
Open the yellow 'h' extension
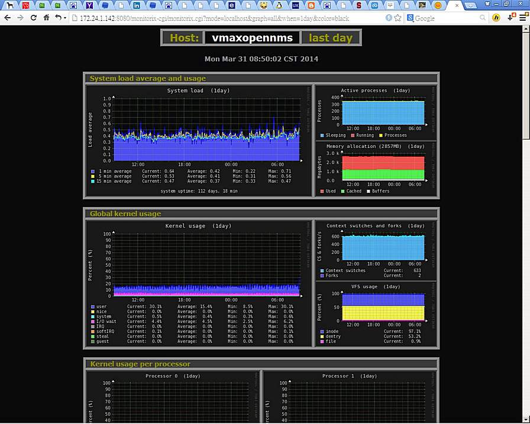click(x=496, y=18)
